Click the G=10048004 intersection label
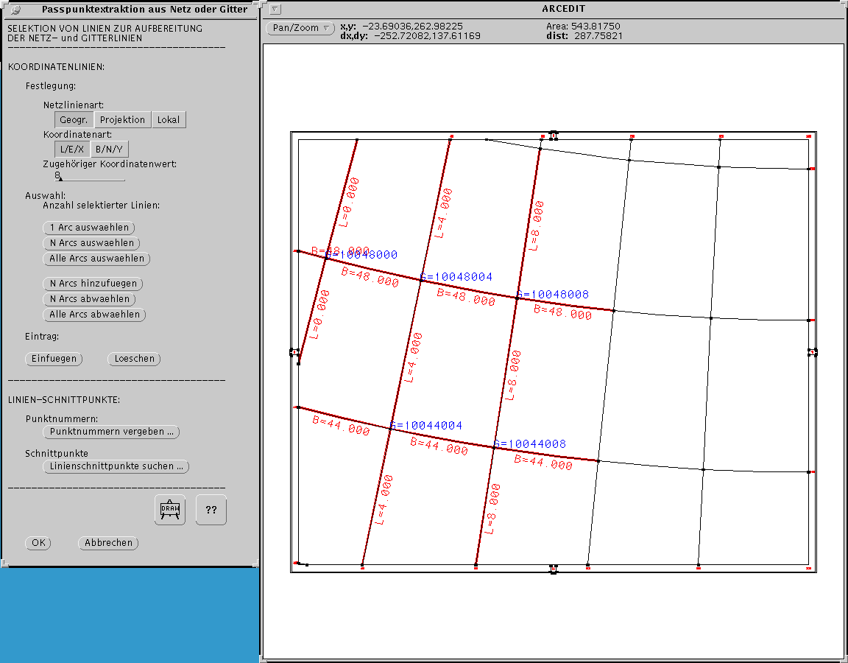This screenshot has height=663, width=848. point(456,277)
